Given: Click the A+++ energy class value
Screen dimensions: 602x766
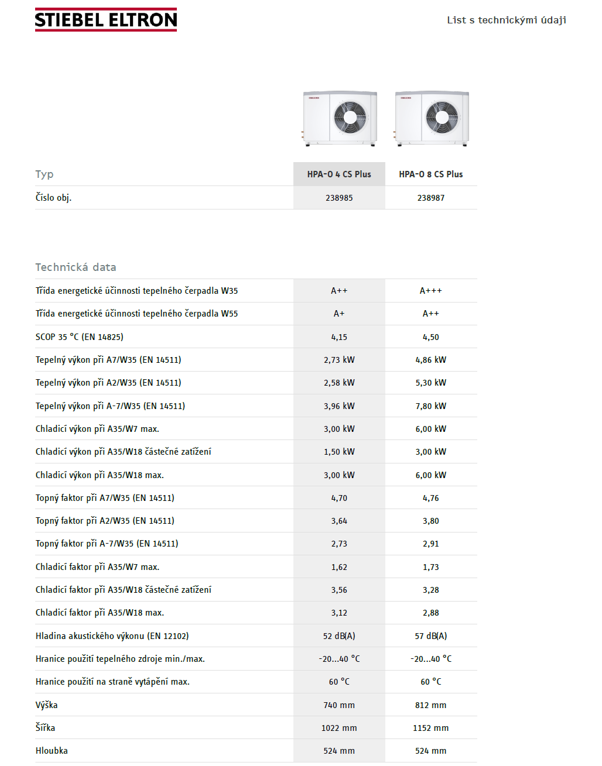Looking at the screenshot, I should tap(431, 291).
